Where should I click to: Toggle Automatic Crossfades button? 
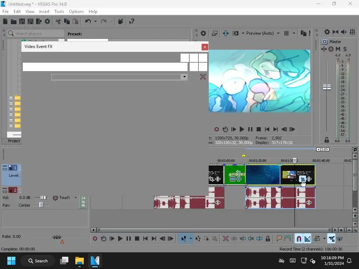pos(307,239)
